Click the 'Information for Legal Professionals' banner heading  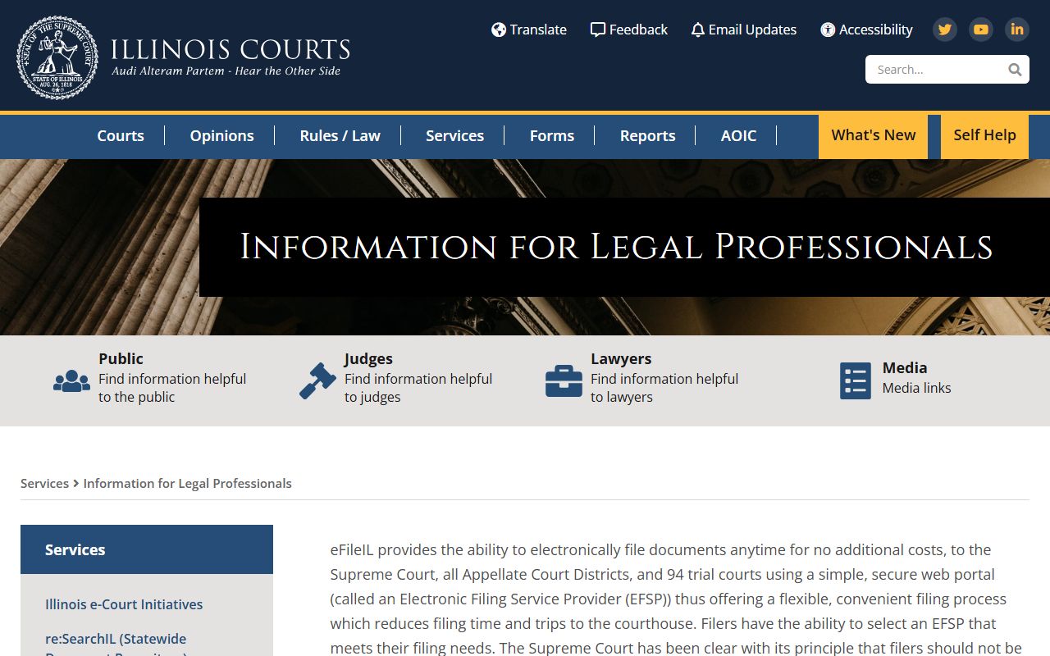[x=616, y=247]
